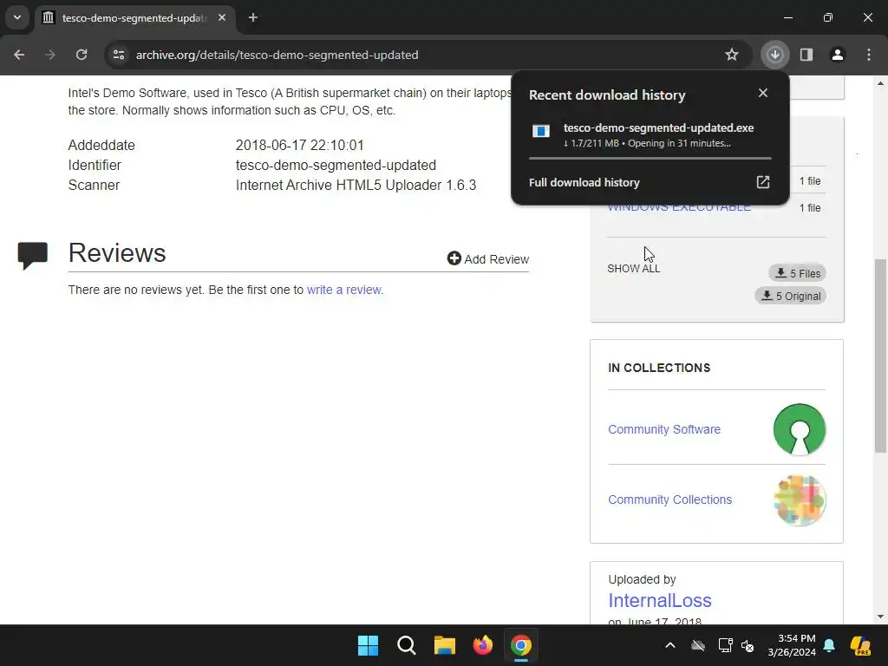Click the muted volume tray icon
This screenshot has width=888, height=666.
click(748, 645)
